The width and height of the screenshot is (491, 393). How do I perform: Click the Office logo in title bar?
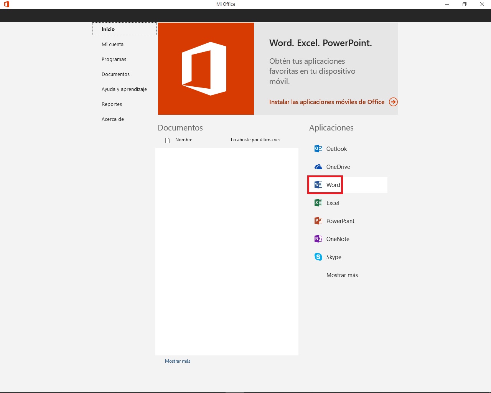pyautogui.click(x=7, y=4)
